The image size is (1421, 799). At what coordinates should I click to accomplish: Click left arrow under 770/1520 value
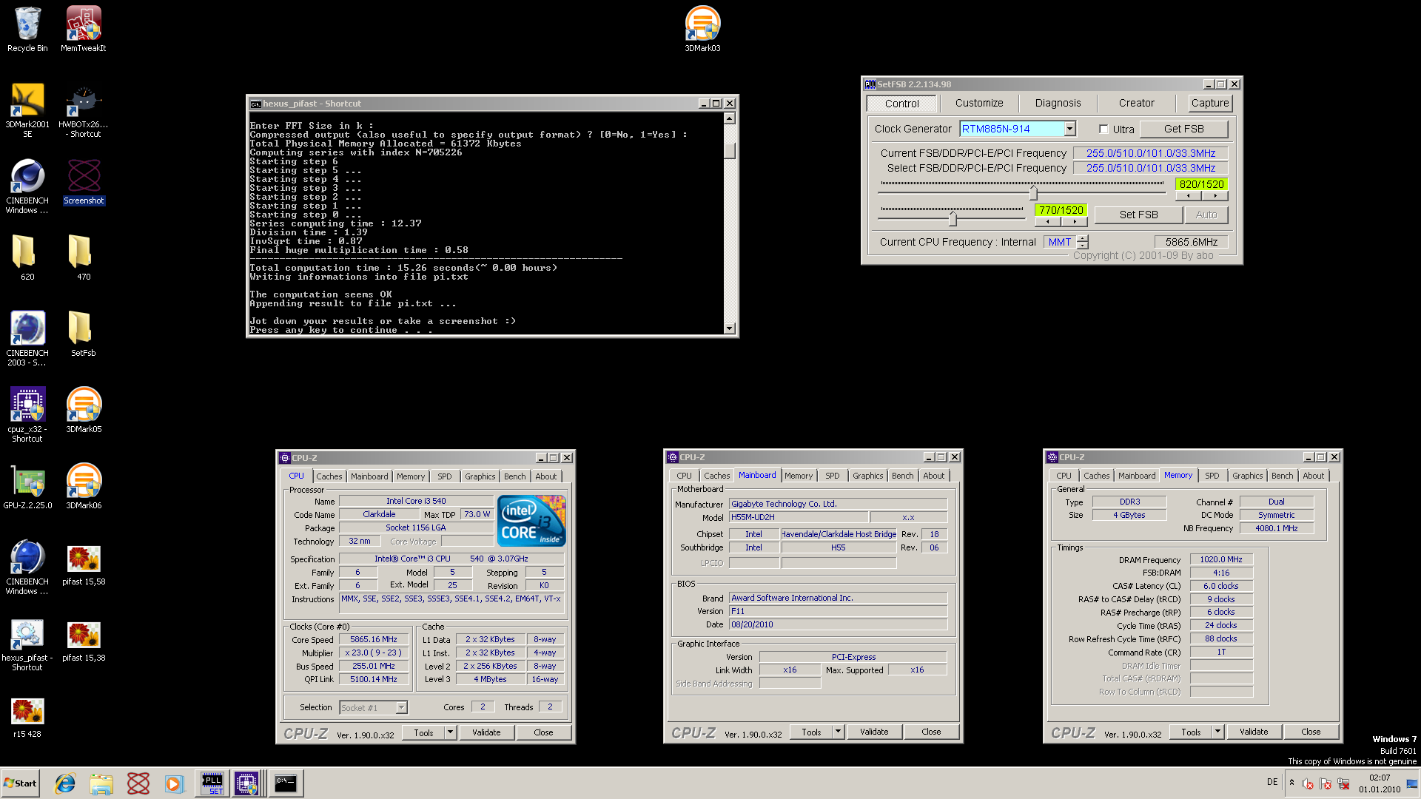pyautogui.click(x=1048, y=222)
